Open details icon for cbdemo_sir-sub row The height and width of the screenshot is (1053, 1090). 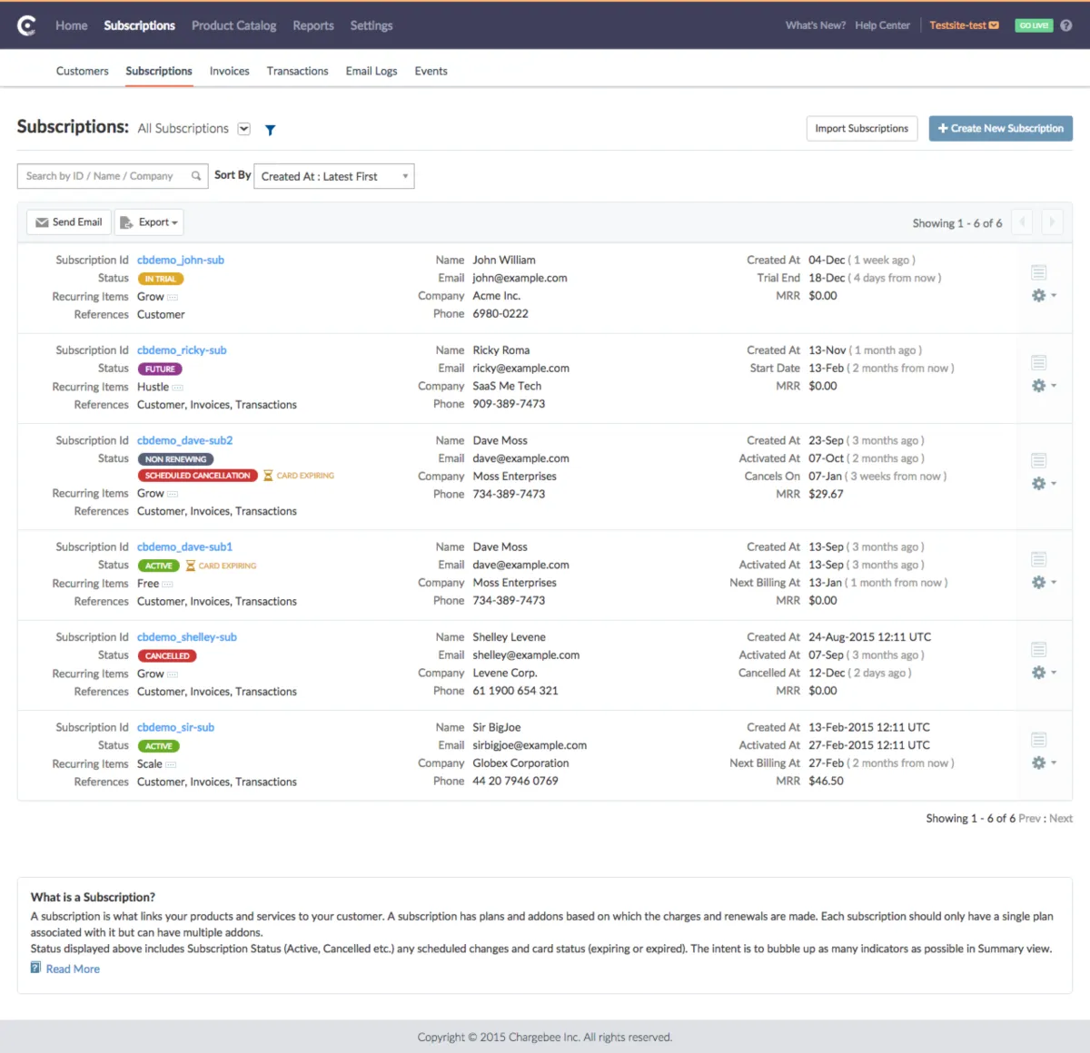[1039, 740]
